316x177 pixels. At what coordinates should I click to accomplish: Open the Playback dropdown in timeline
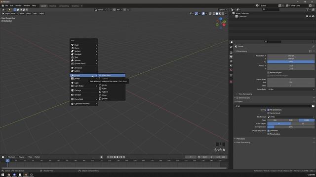click(12, 157)
